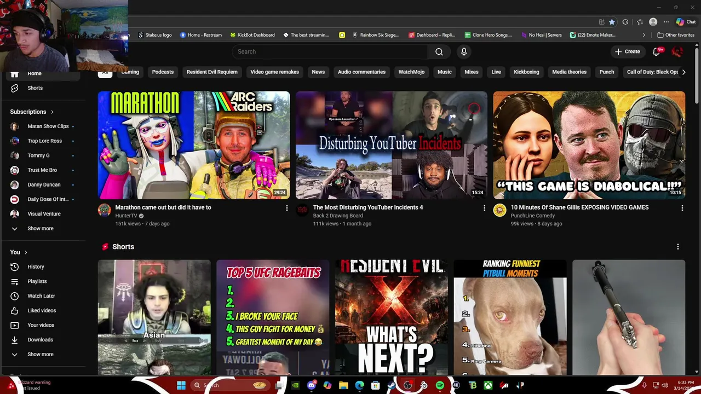Open File Explorer from the taskbar
The height and width of the screenshot is (394, 701).
coord(343,385)
